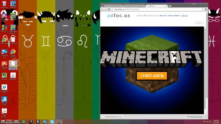Click the taskbar clock
The width and height of the screenshot is (221, 124).
click(x=216, y=122)
